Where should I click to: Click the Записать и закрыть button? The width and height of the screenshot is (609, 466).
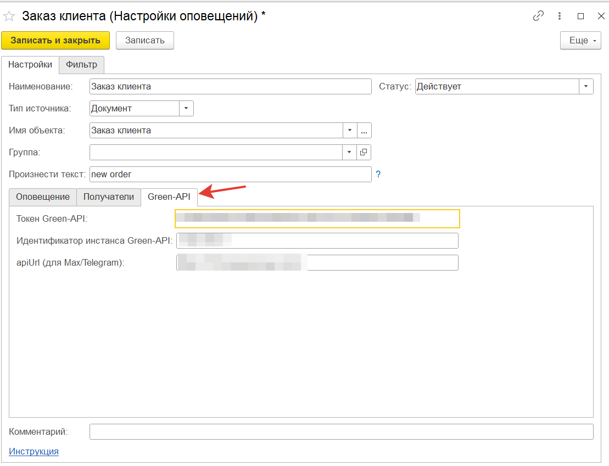(x=55, y=41)
